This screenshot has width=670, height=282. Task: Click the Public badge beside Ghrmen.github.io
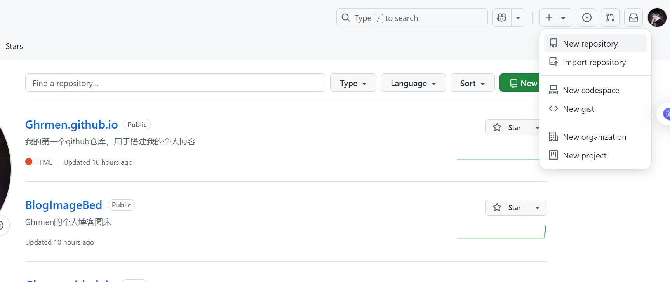137,124
